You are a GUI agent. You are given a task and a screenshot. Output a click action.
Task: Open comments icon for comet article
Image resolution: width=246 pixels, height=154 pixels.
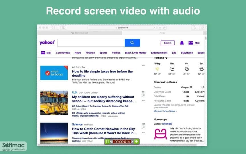(x=143, y=127)
